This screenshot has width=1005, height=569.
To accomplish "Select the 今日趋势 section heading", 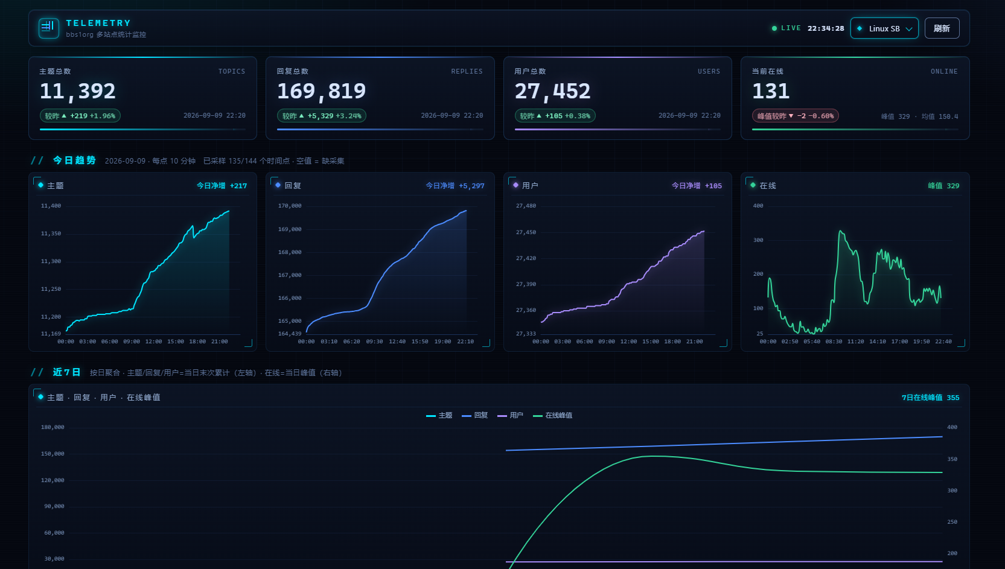I will (x=74, y=161).
